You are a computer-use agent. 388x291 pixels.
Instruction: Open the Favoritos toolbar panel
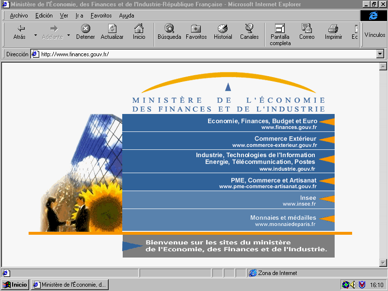[196, 32]
